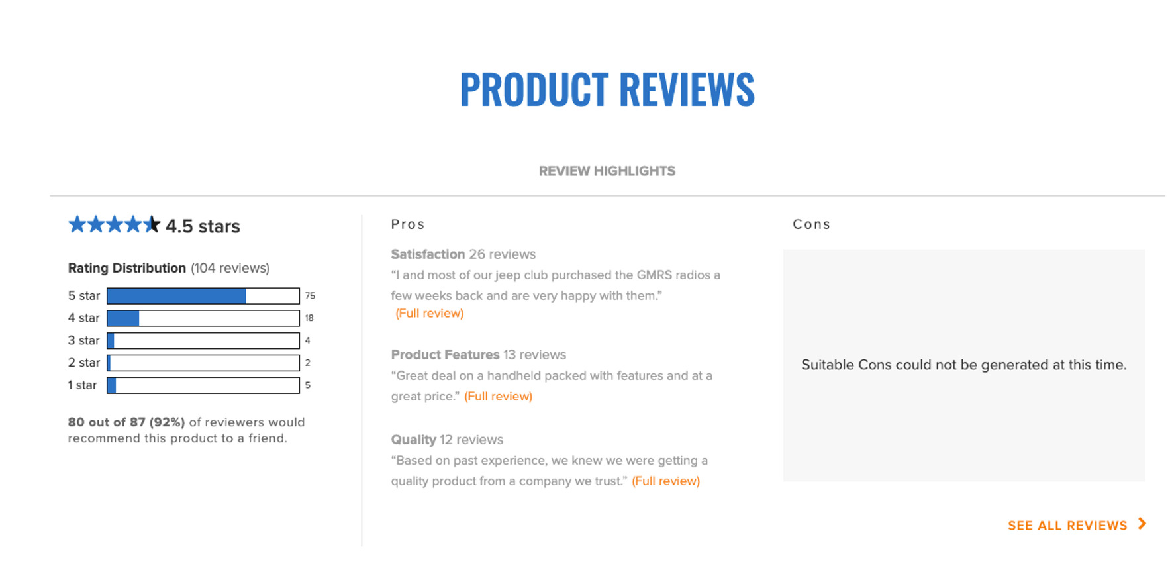Click the Product Features pros heading

445,355
